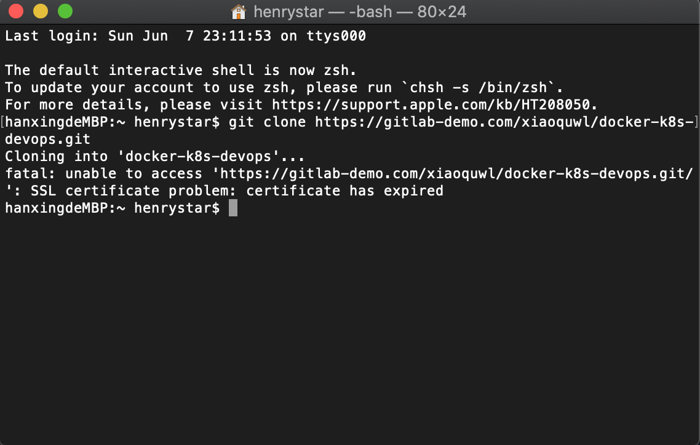Click the blinking terminal cursor block
Image resolution: width=700 pixels, height=445 pixels.
pos(233,208)
